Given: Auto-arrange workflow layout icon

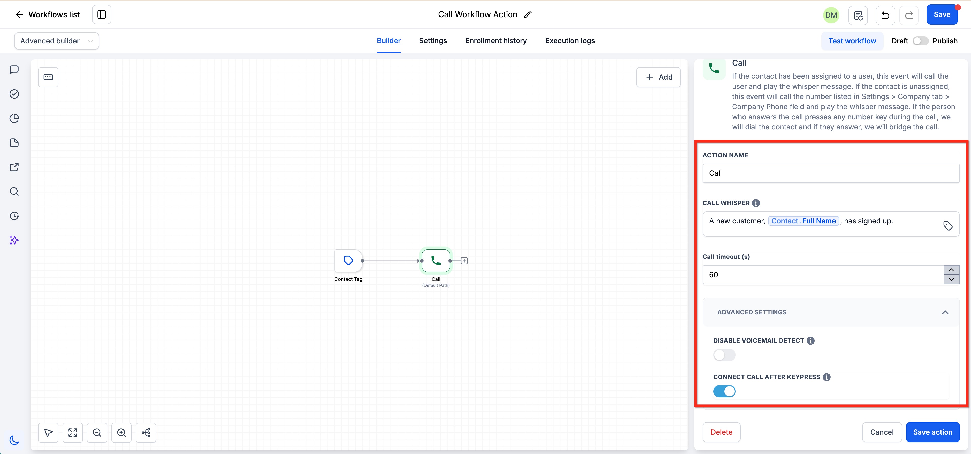Looking at the screenshot, I should (x=146, y=432).
